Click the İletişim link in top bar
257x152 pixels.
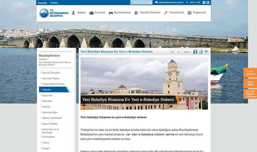pyautogui.click(x=54, y=3)
